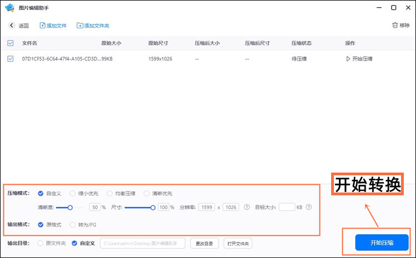Screen dimensions: 416x258
Task: Minimize the 图片编辑助手 window
Action: pyautogui.click(x=379, y=8)
